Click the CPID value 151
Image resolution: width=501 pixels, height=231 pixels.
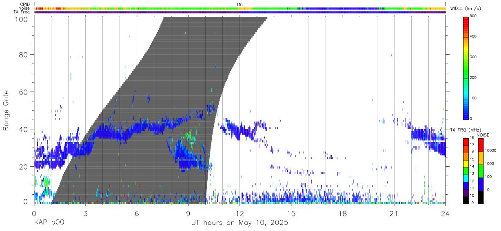click(239, 4)
